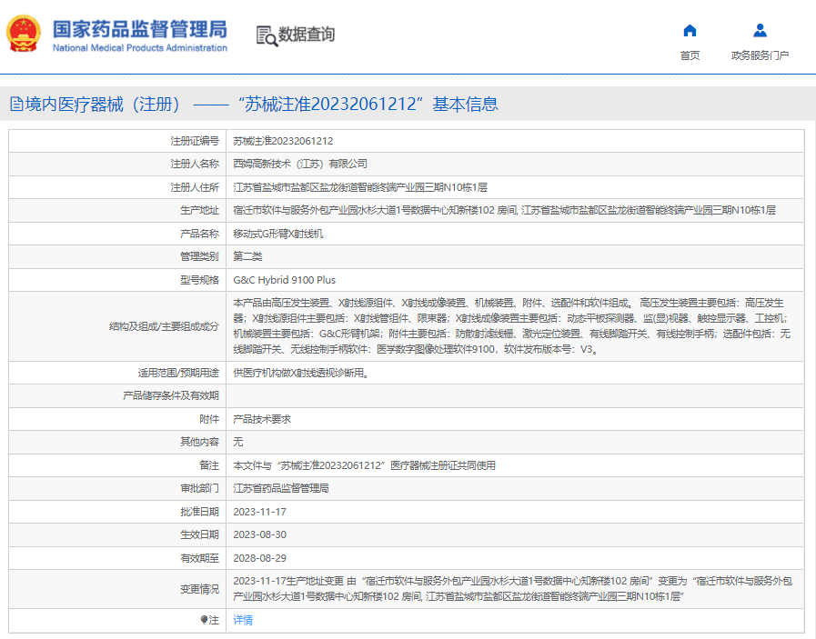Click the document icon before 境内医疗器械
This screenshot has width=816, height=639.
pyautogui.click(x=16, y=104)
